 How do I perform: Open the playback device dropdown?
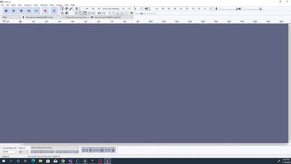[x=114, y=17]
